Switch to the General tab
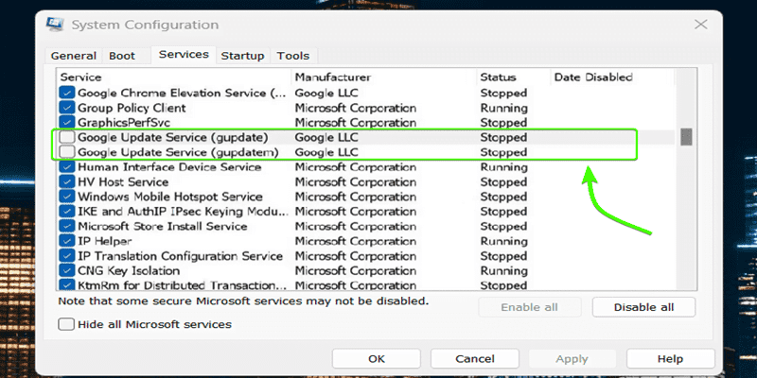 [x=73, y=56]
